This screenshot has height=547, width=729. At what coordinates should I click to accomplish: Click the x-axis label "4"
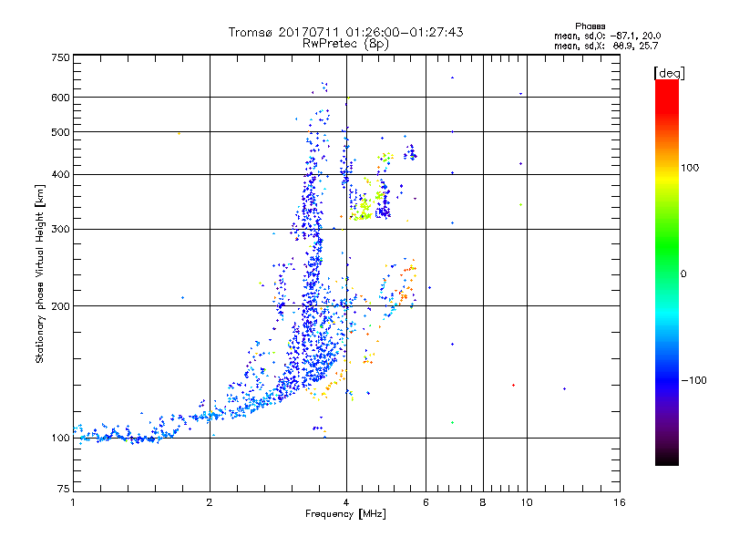click(346, 502)
